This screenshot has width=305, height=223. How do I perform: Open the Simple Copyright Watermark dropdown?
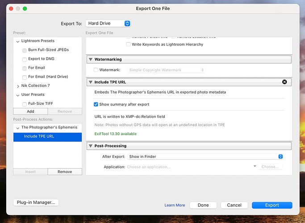[x=166, y=70]
